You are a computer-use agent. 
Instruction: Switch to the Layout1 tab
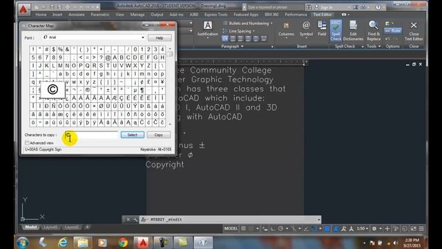click(x=50, y=227)
